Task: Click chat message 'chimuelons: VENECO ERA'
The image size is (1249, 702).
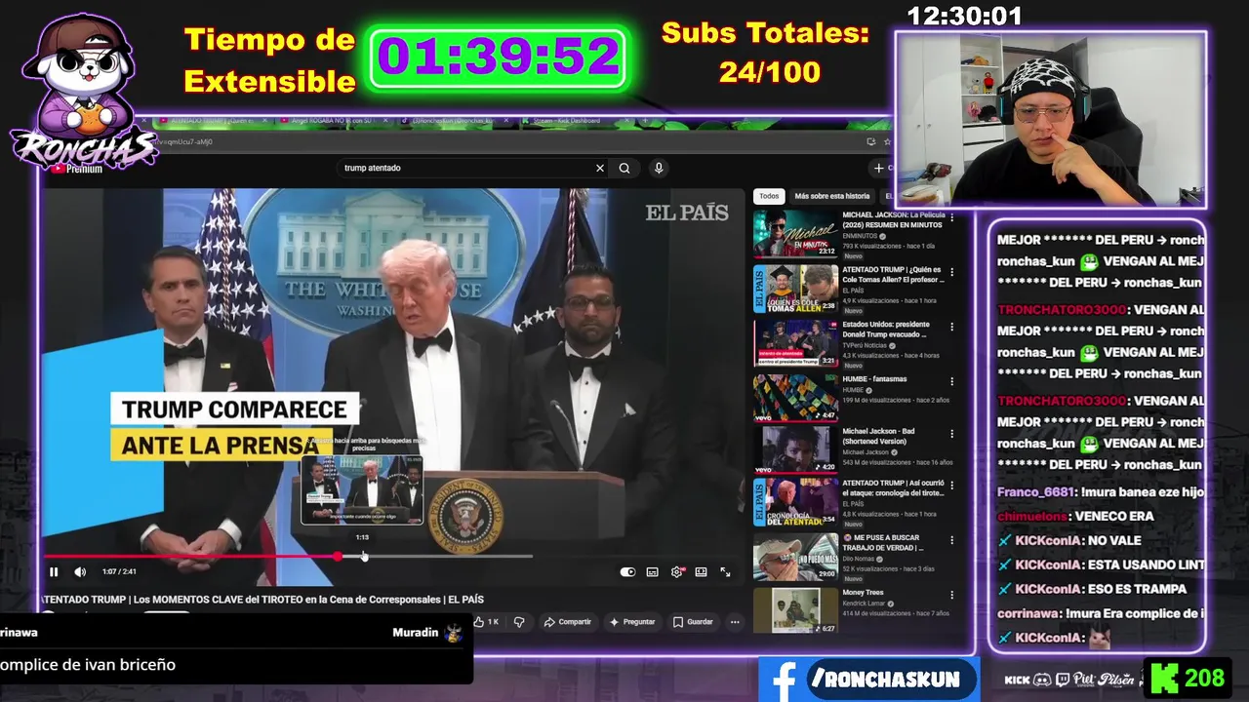Action: click(x=1075, y=517)
